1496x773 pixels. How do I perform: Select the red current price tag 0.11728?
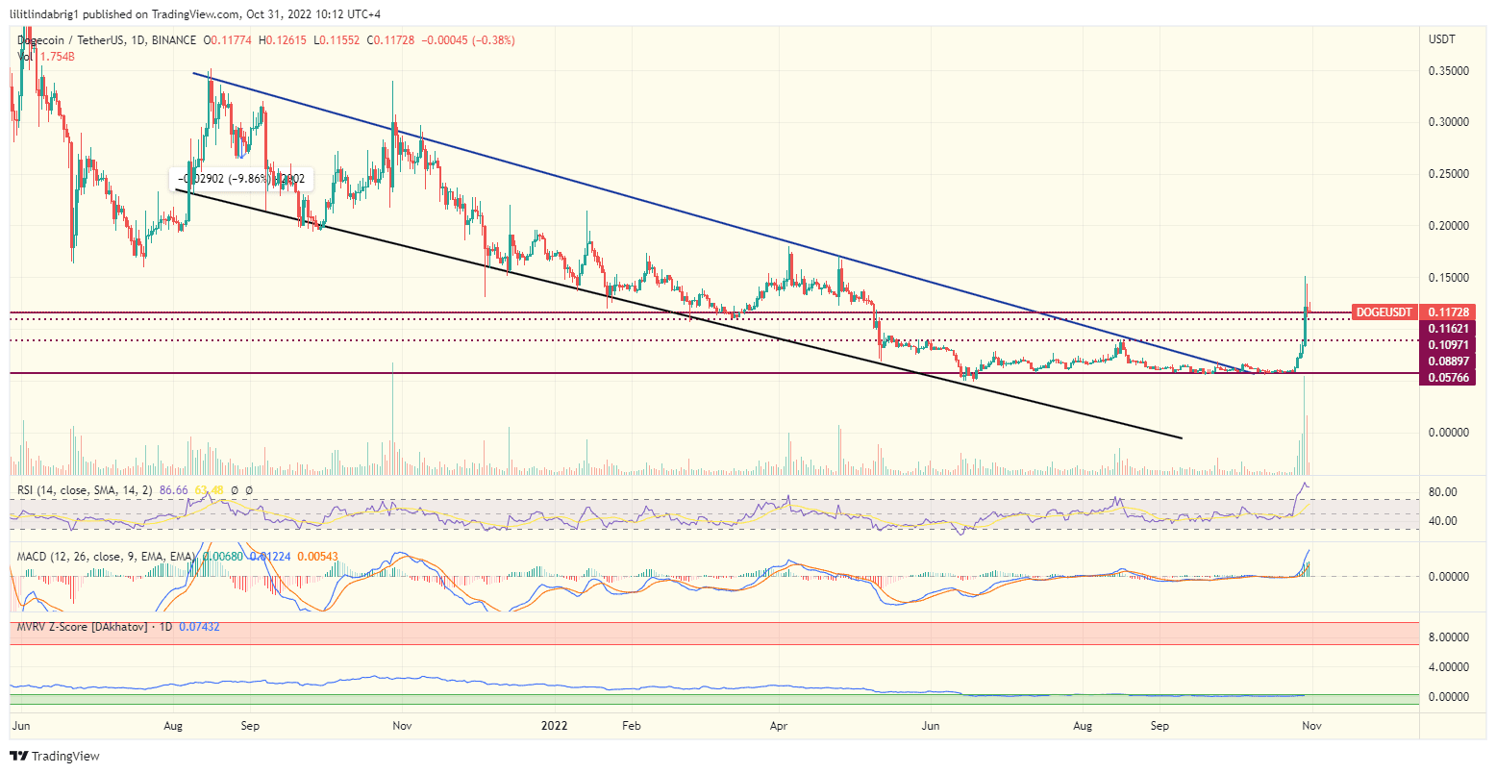tap(1447, 312)
